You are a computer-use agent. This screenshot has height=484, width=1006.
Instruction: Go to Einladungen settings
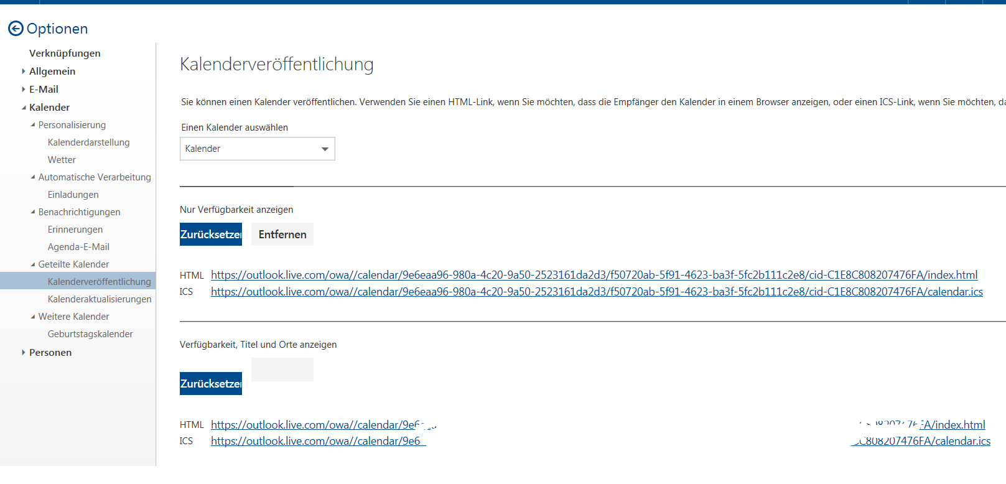tap(73, 195)
